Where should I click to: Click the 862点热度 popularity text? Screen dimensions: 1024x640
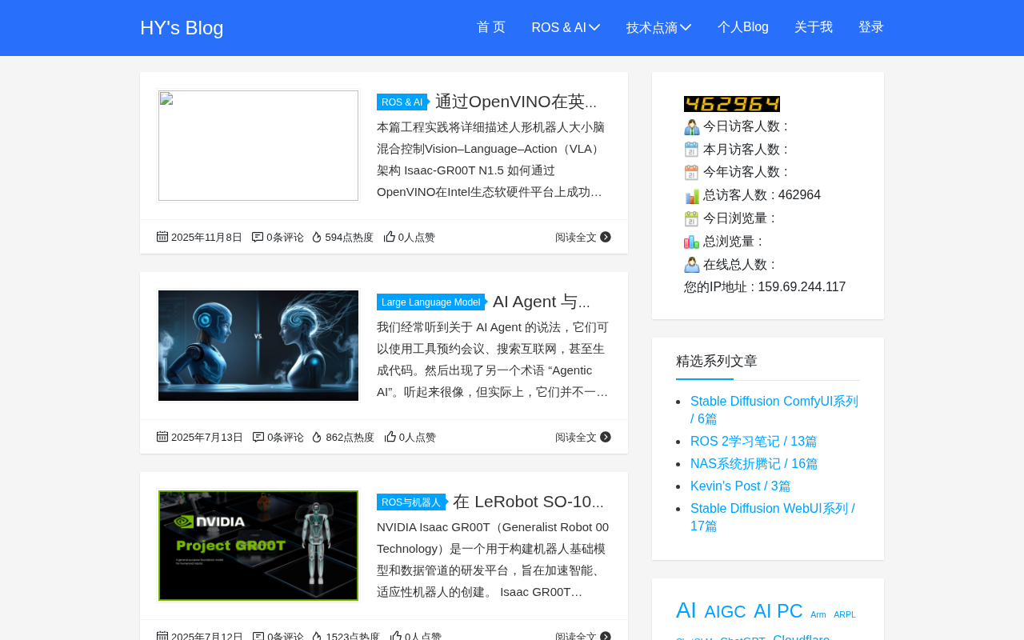click(x=350, y=437)
